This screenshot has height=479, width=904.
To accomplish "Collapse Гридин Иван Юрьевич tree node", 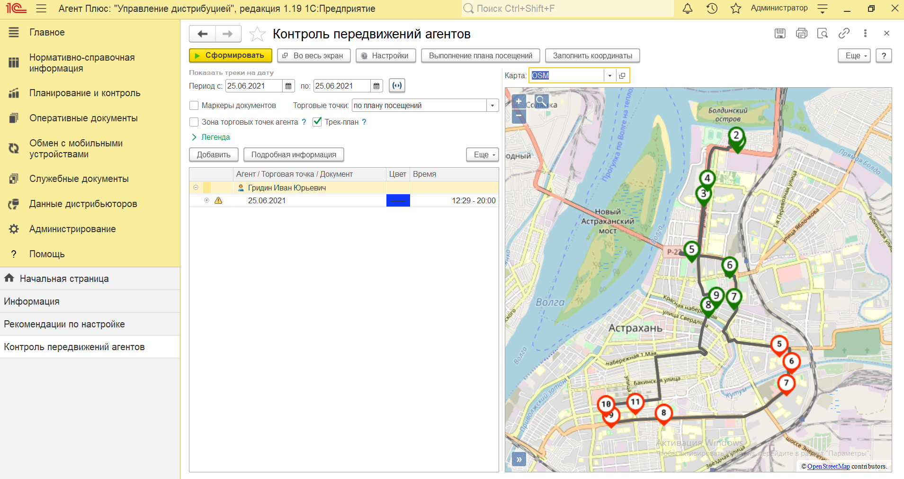I will coord(196,188).
